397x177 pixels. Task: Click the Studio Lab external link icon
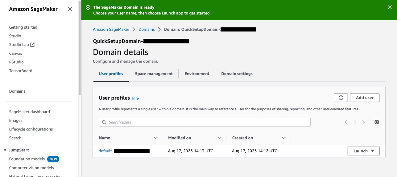[32, 45]
